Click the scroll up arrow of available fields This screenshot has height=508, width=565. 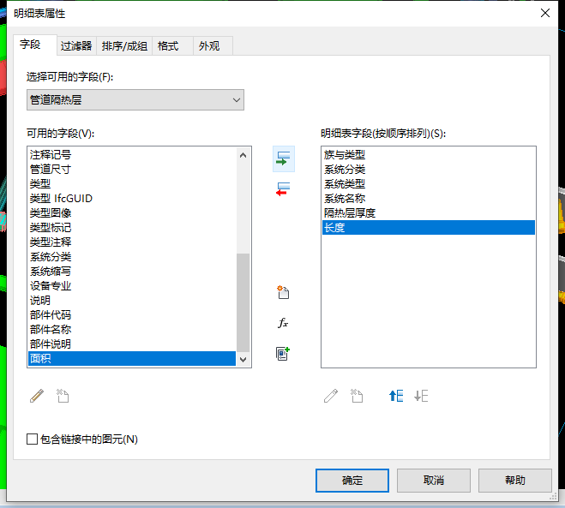(x=243, y=155)
